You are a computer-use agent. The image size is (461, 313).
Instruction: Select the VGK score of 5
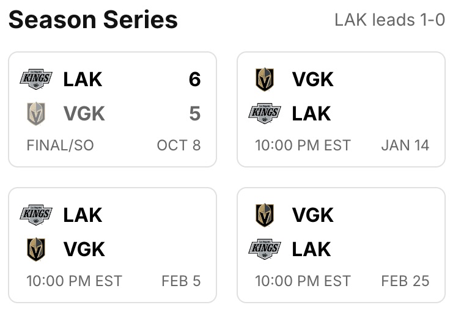coord(194,114)
